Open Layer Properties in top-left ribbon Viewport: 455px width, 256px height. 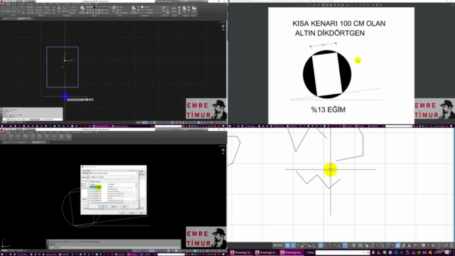(82, 9)
